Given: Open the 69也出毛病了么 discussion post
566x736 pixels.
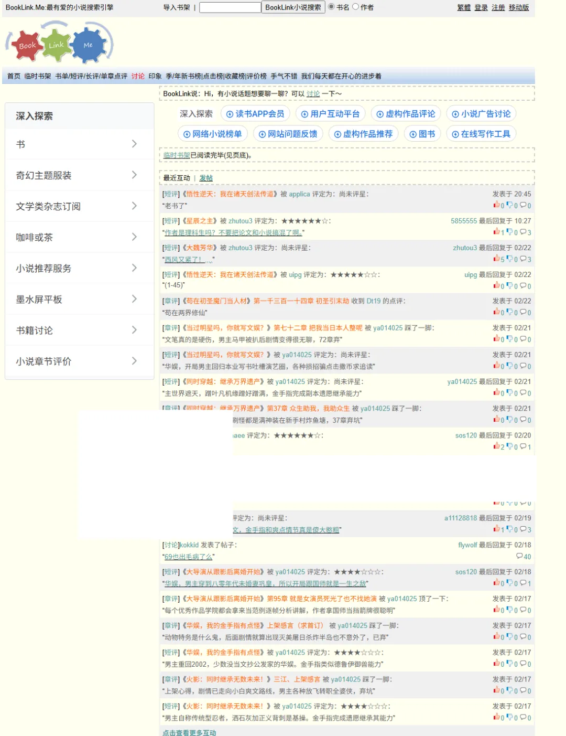Looking at the screenshot, I should tap(189, 557).
